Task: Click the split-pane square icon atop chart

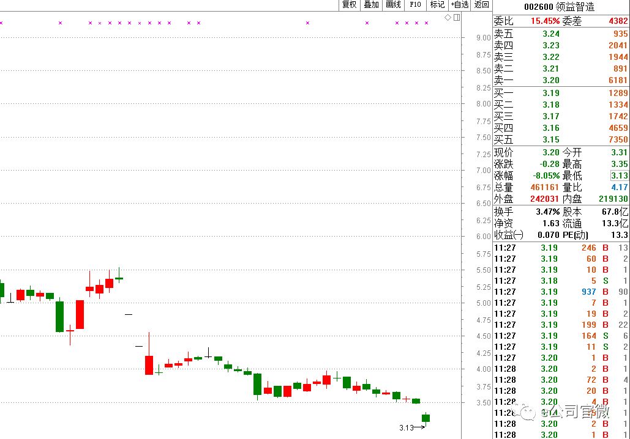Action: pos(457,17)
